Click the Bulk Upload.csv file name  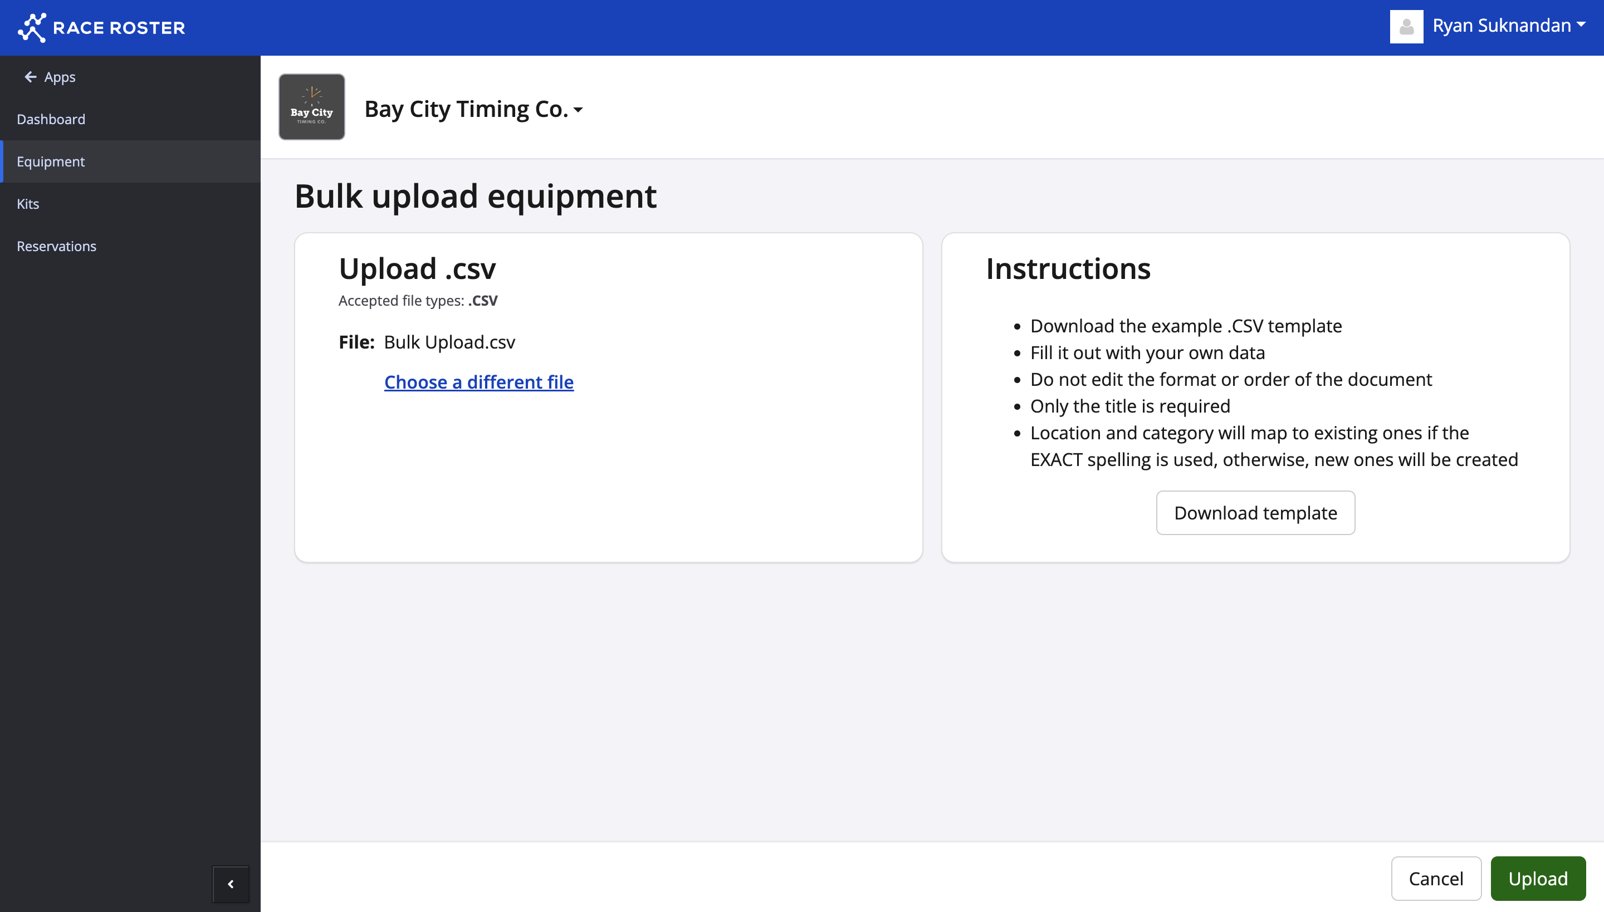tap(449, 342)
